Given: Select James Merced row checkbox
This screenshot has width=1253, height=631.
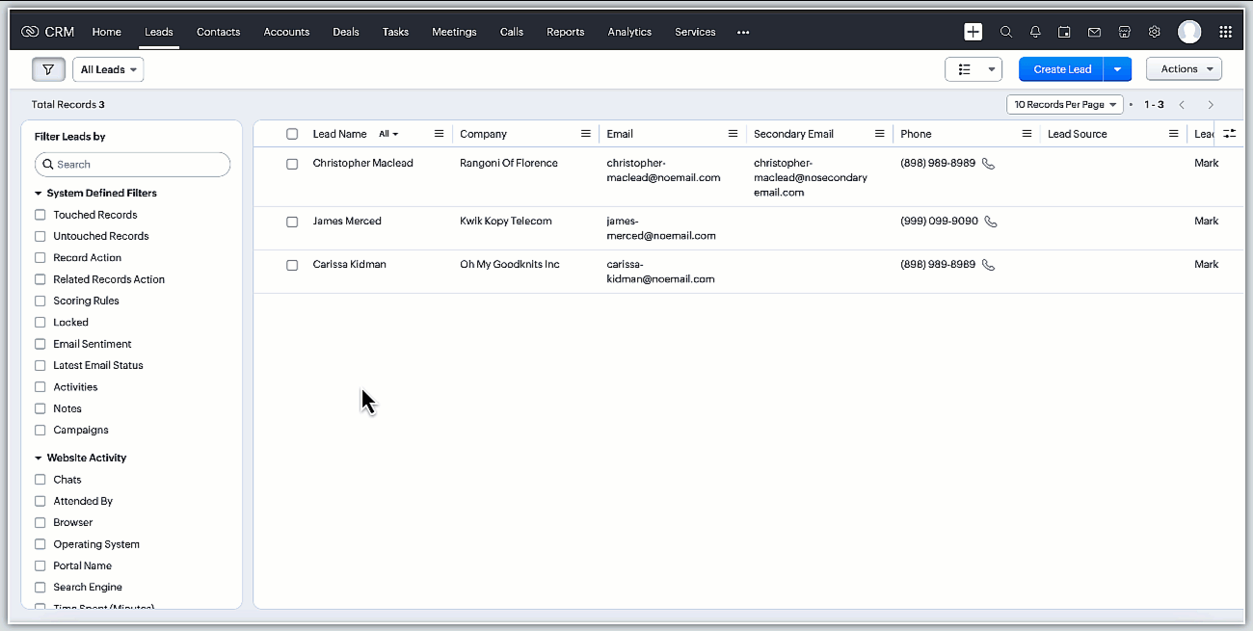Looking at the screenshot, I should (292, 222).
